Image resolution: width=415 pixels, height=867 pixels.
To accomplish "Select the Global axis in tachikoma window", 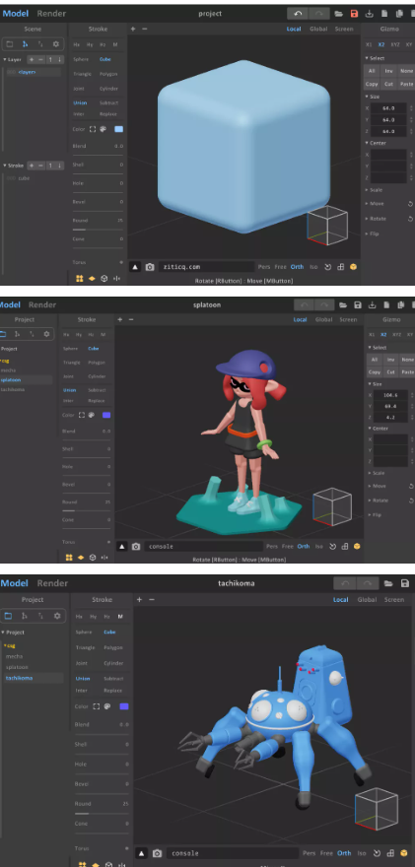I will tap(368, 599).
